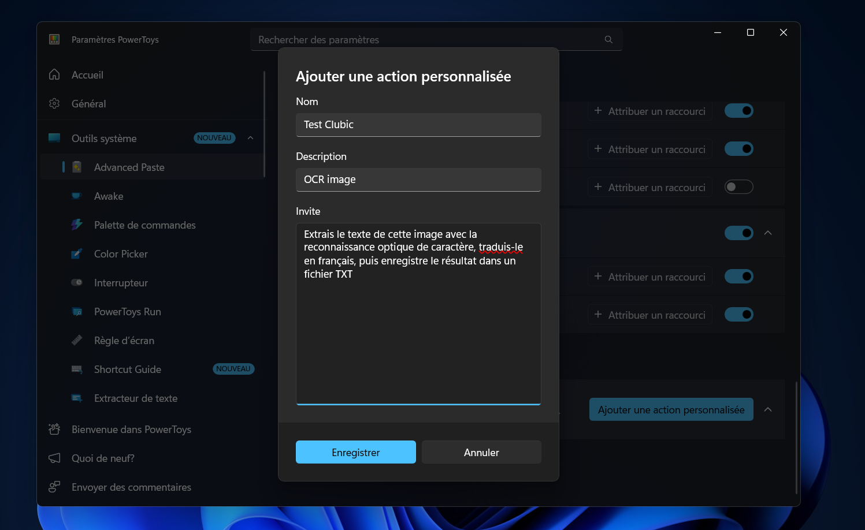Collapse the Outils système group

click(x=250, y=138)
